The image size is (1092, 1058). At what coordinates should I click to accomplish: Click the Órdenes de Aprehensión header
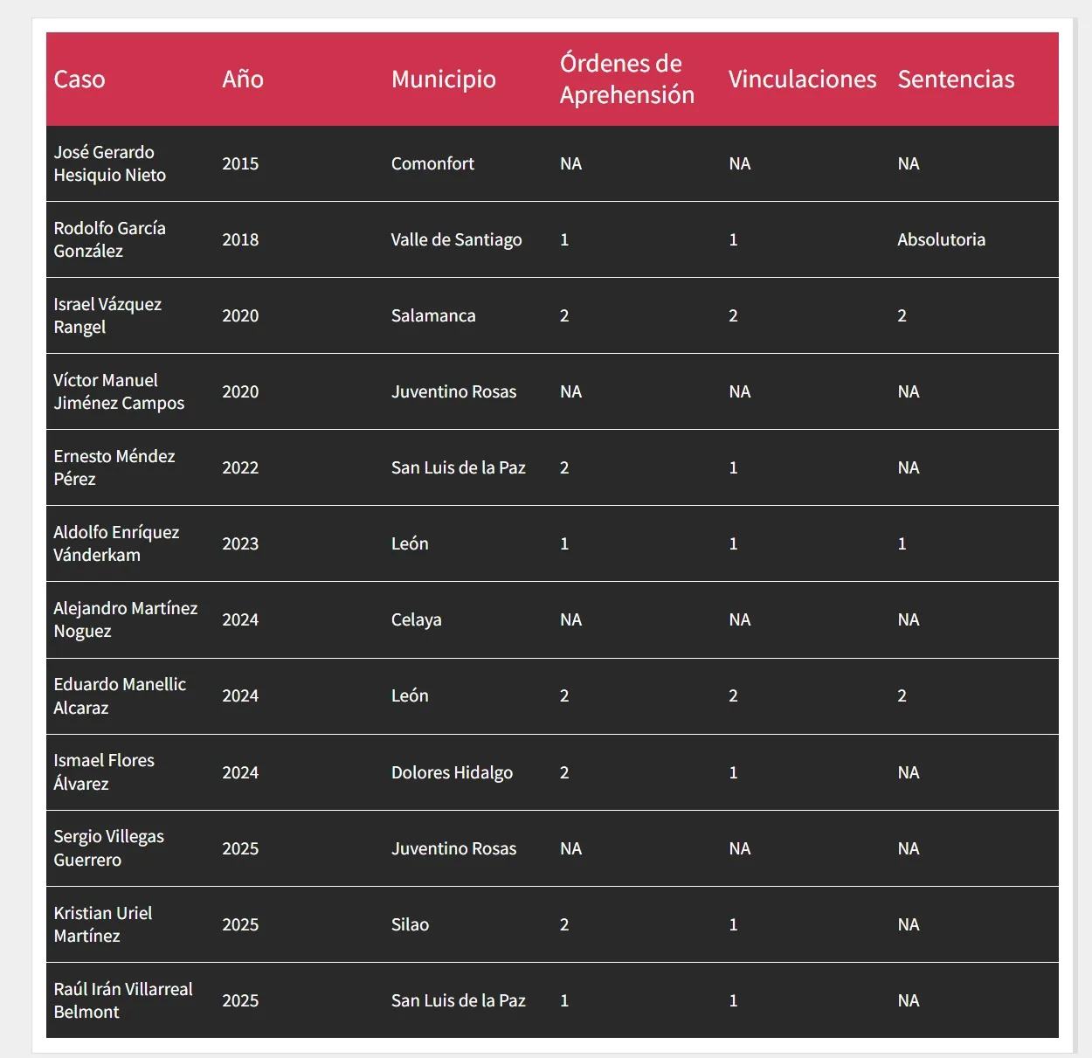[627, 80]
